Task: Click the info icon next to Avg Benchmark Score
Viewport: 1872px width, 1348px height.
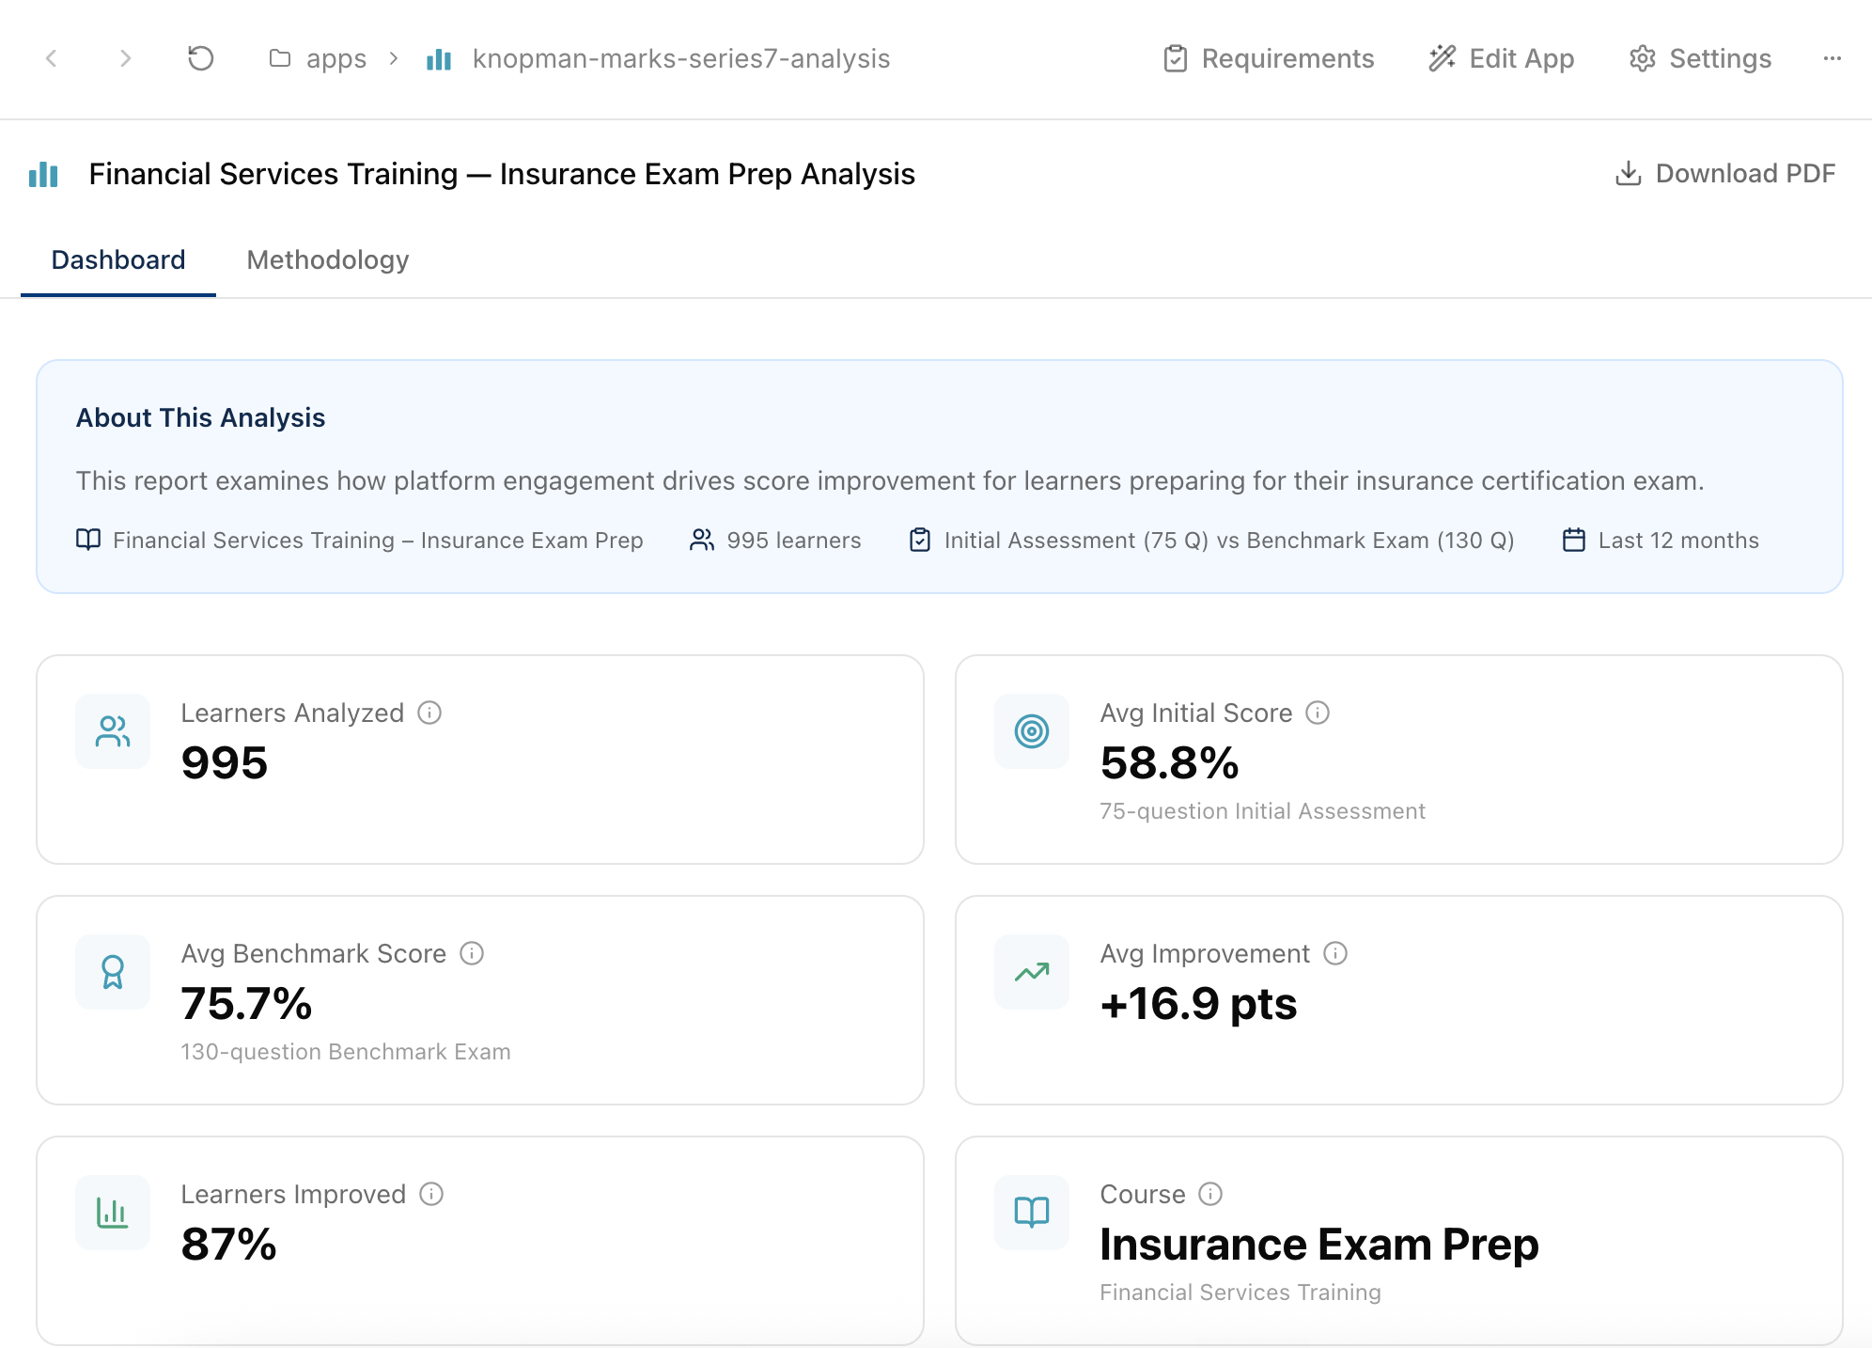Action: point(472,953)
